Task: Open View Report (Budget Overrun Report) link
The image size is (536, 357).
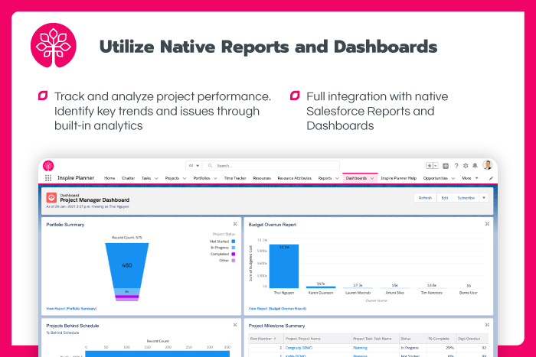Action: (277, 309)
